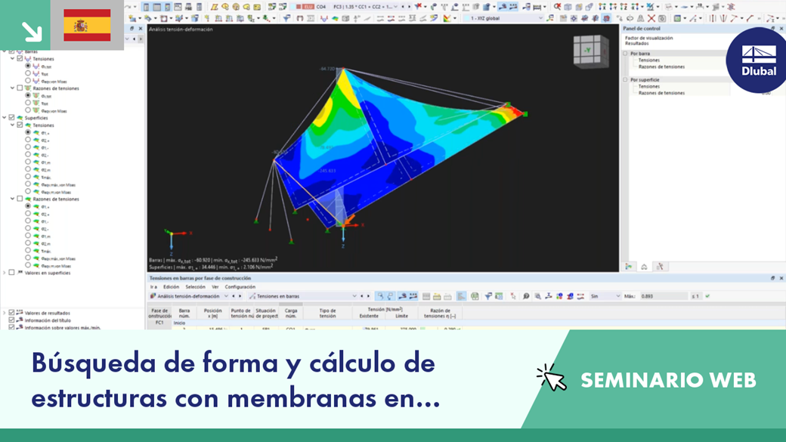Expand the Valores de resultados node
Screen dimensions: 786x442
pos(5,313)
